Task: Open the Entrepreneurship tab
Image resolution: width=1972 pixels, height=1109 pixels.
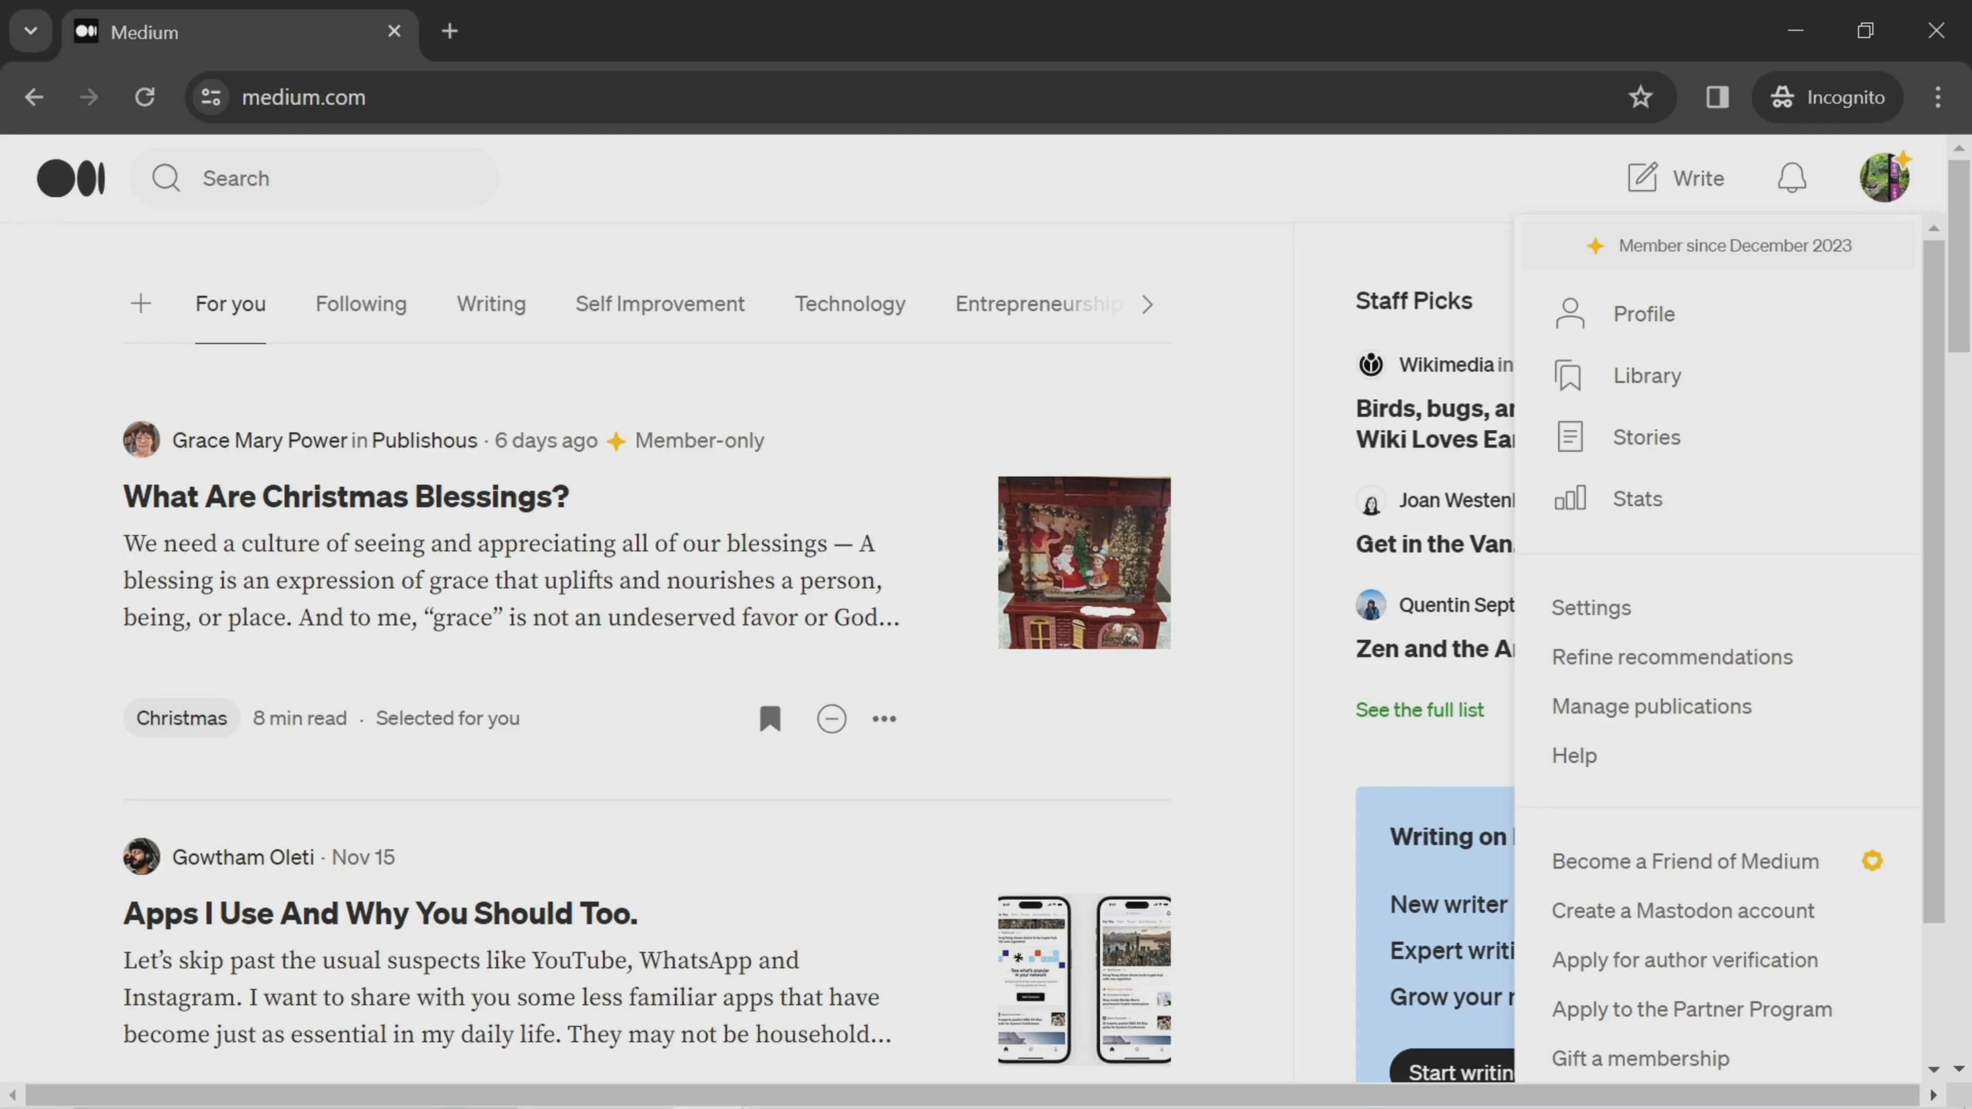Action: [1039, 304]
